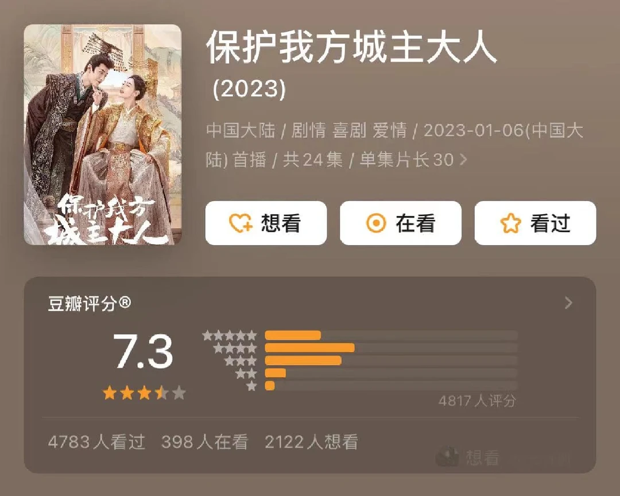Open the 398人在看 list
This screenshot has height=496, width=620.
[205, 442]
